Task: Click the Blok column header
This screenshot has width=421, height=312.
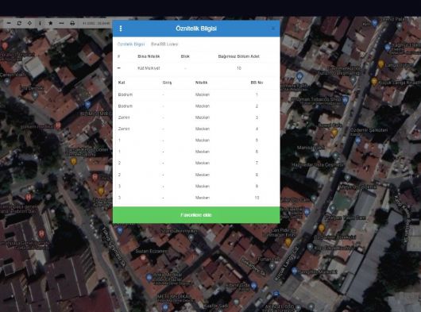Action: pyautogui.click(x=185, y=56)
